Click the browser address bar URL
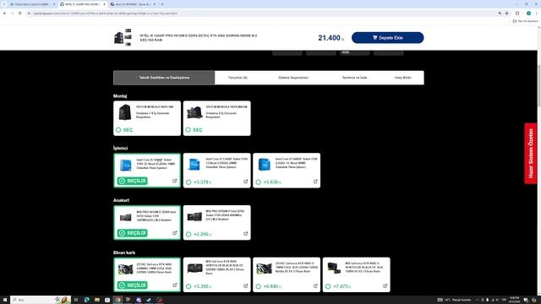 pos(105,14)
